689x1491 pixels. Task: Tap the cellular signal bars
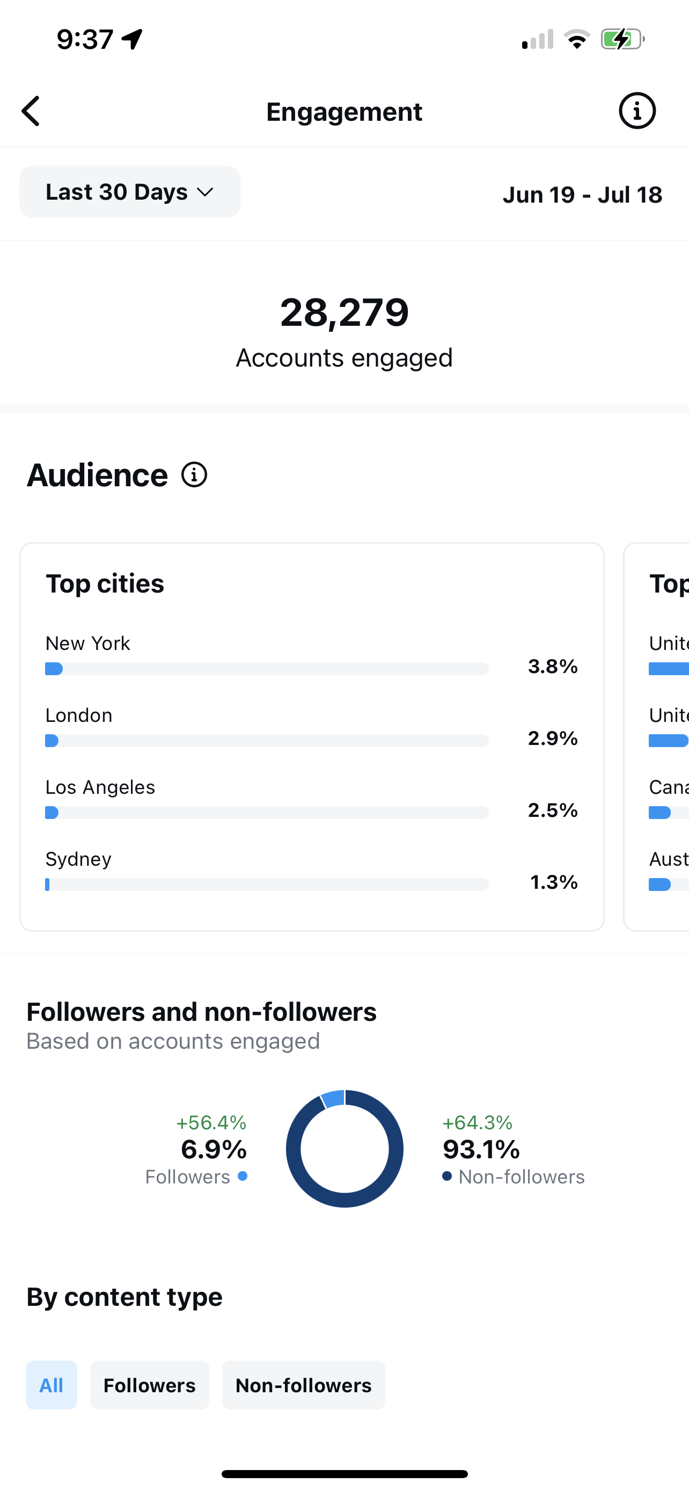click(538, 39)
